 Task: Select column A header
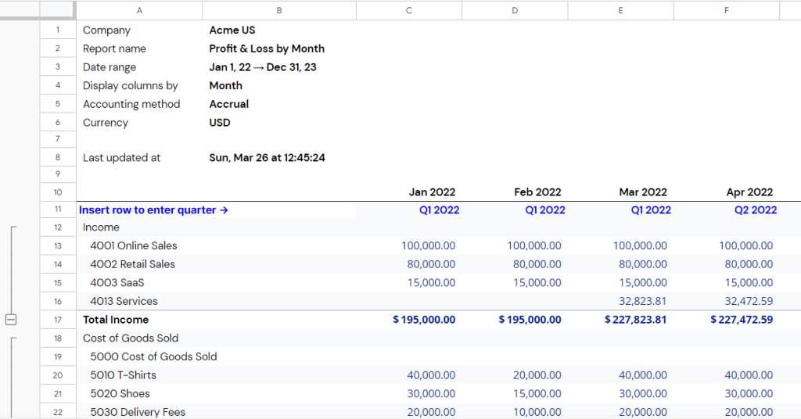click(x=139, y=10)
